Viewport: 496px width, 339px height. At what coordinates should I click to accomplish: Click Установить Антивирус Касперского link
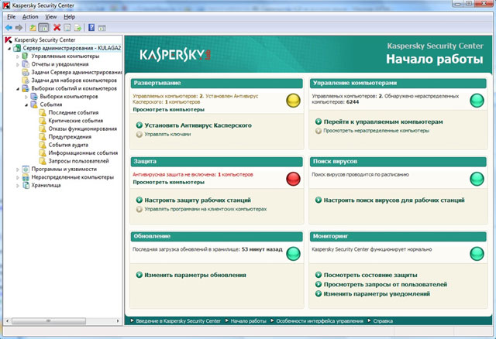click(198, 125)
